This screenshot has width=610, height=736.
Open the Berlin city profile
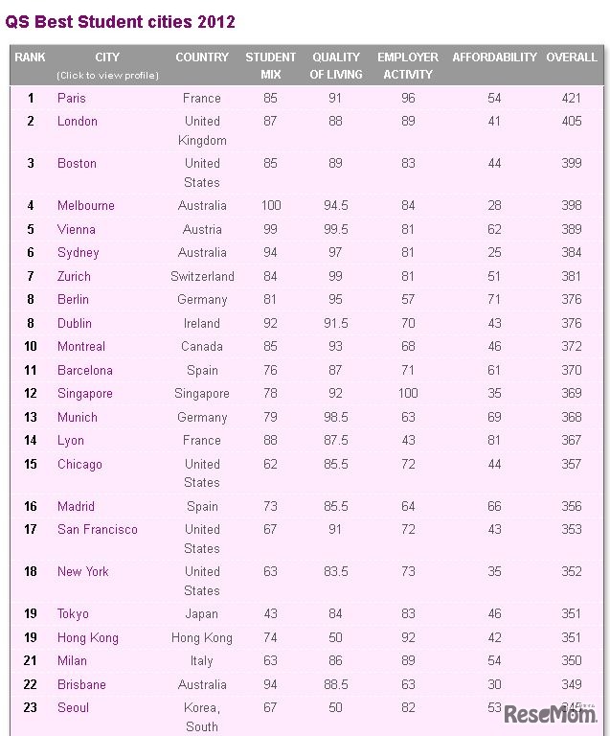tap(73, 299)
